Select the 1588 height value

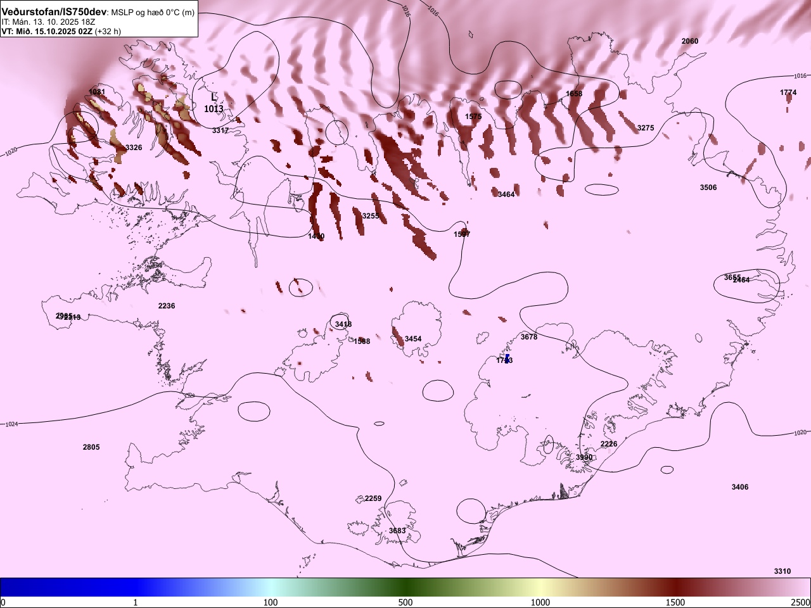(x=362, y=341)
